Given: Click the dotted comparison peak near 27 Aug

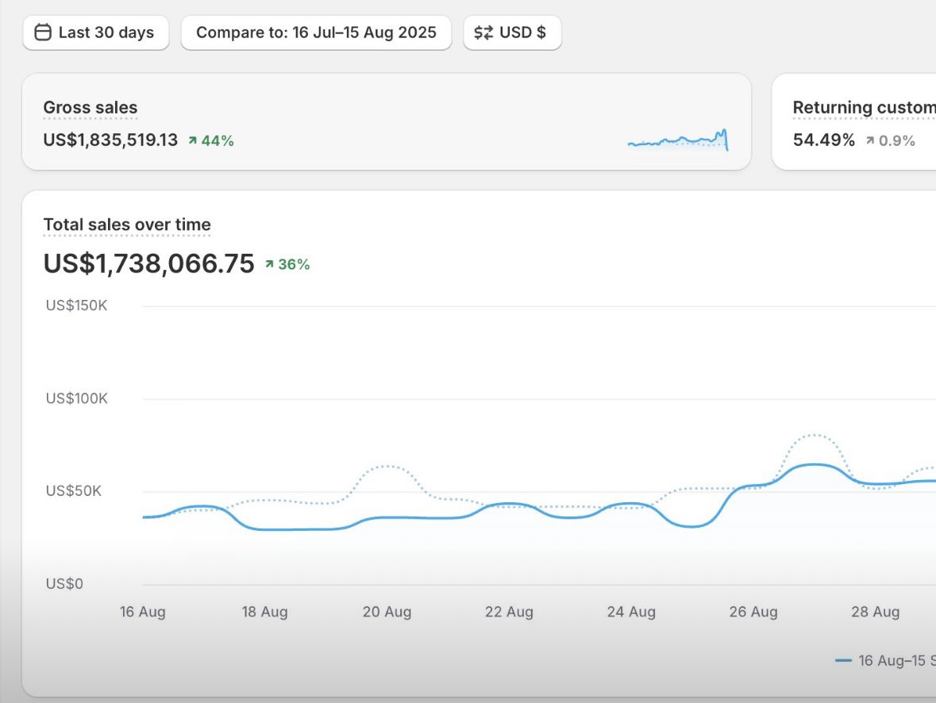Looking at the screenshot, I should click(x=815, y=436).
